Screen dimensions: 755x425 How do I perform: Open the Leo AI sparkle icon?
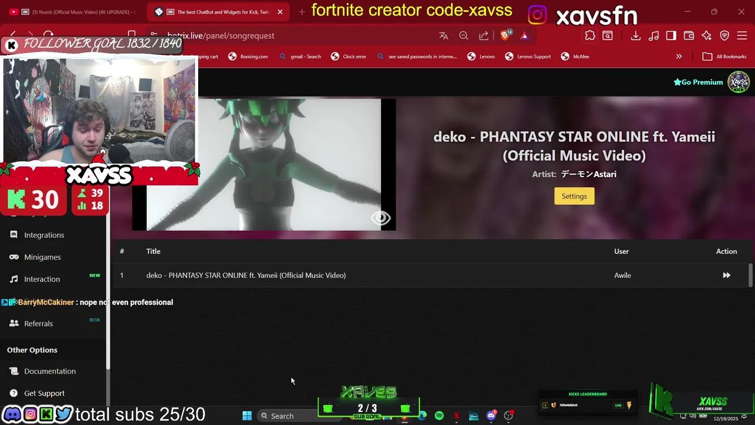tap(707, 35)
